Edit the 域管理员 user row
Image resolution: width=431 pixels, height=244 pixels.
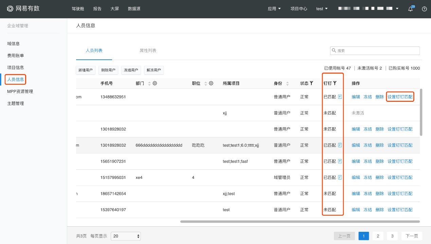(x=356, y=177)
